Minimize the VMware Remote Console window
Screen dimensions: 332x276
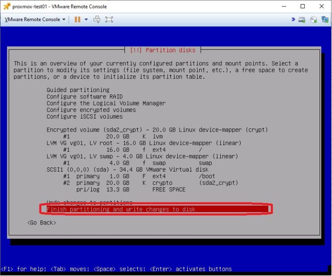click(x=284, y=6)
